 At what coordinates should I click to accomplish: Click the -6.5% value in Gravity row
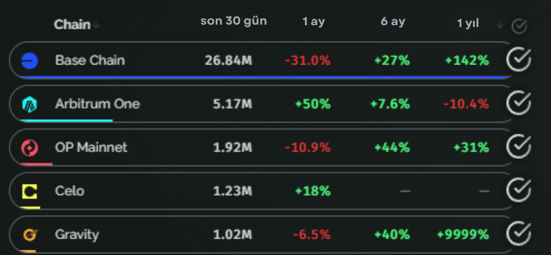(312, 234)
